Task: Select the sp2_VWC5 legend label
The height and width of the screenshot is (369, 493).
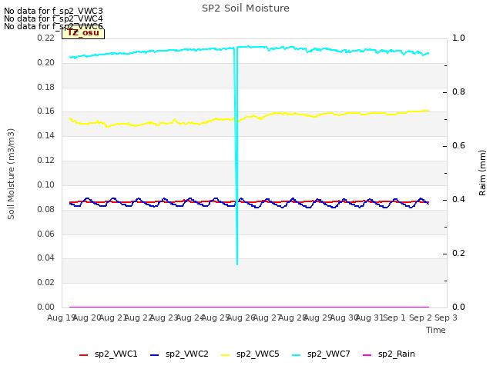Action: click(x=258, y=354)
